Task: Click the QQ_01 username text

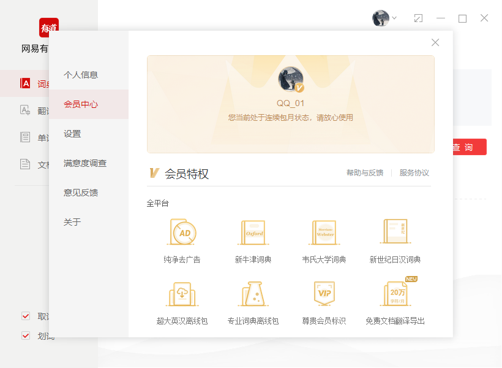Action: coord(291,103)
